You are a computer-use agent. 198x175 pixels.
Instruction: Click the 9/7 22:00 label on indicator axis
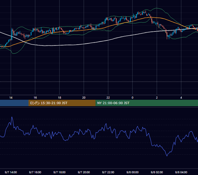tap(108, 172)
